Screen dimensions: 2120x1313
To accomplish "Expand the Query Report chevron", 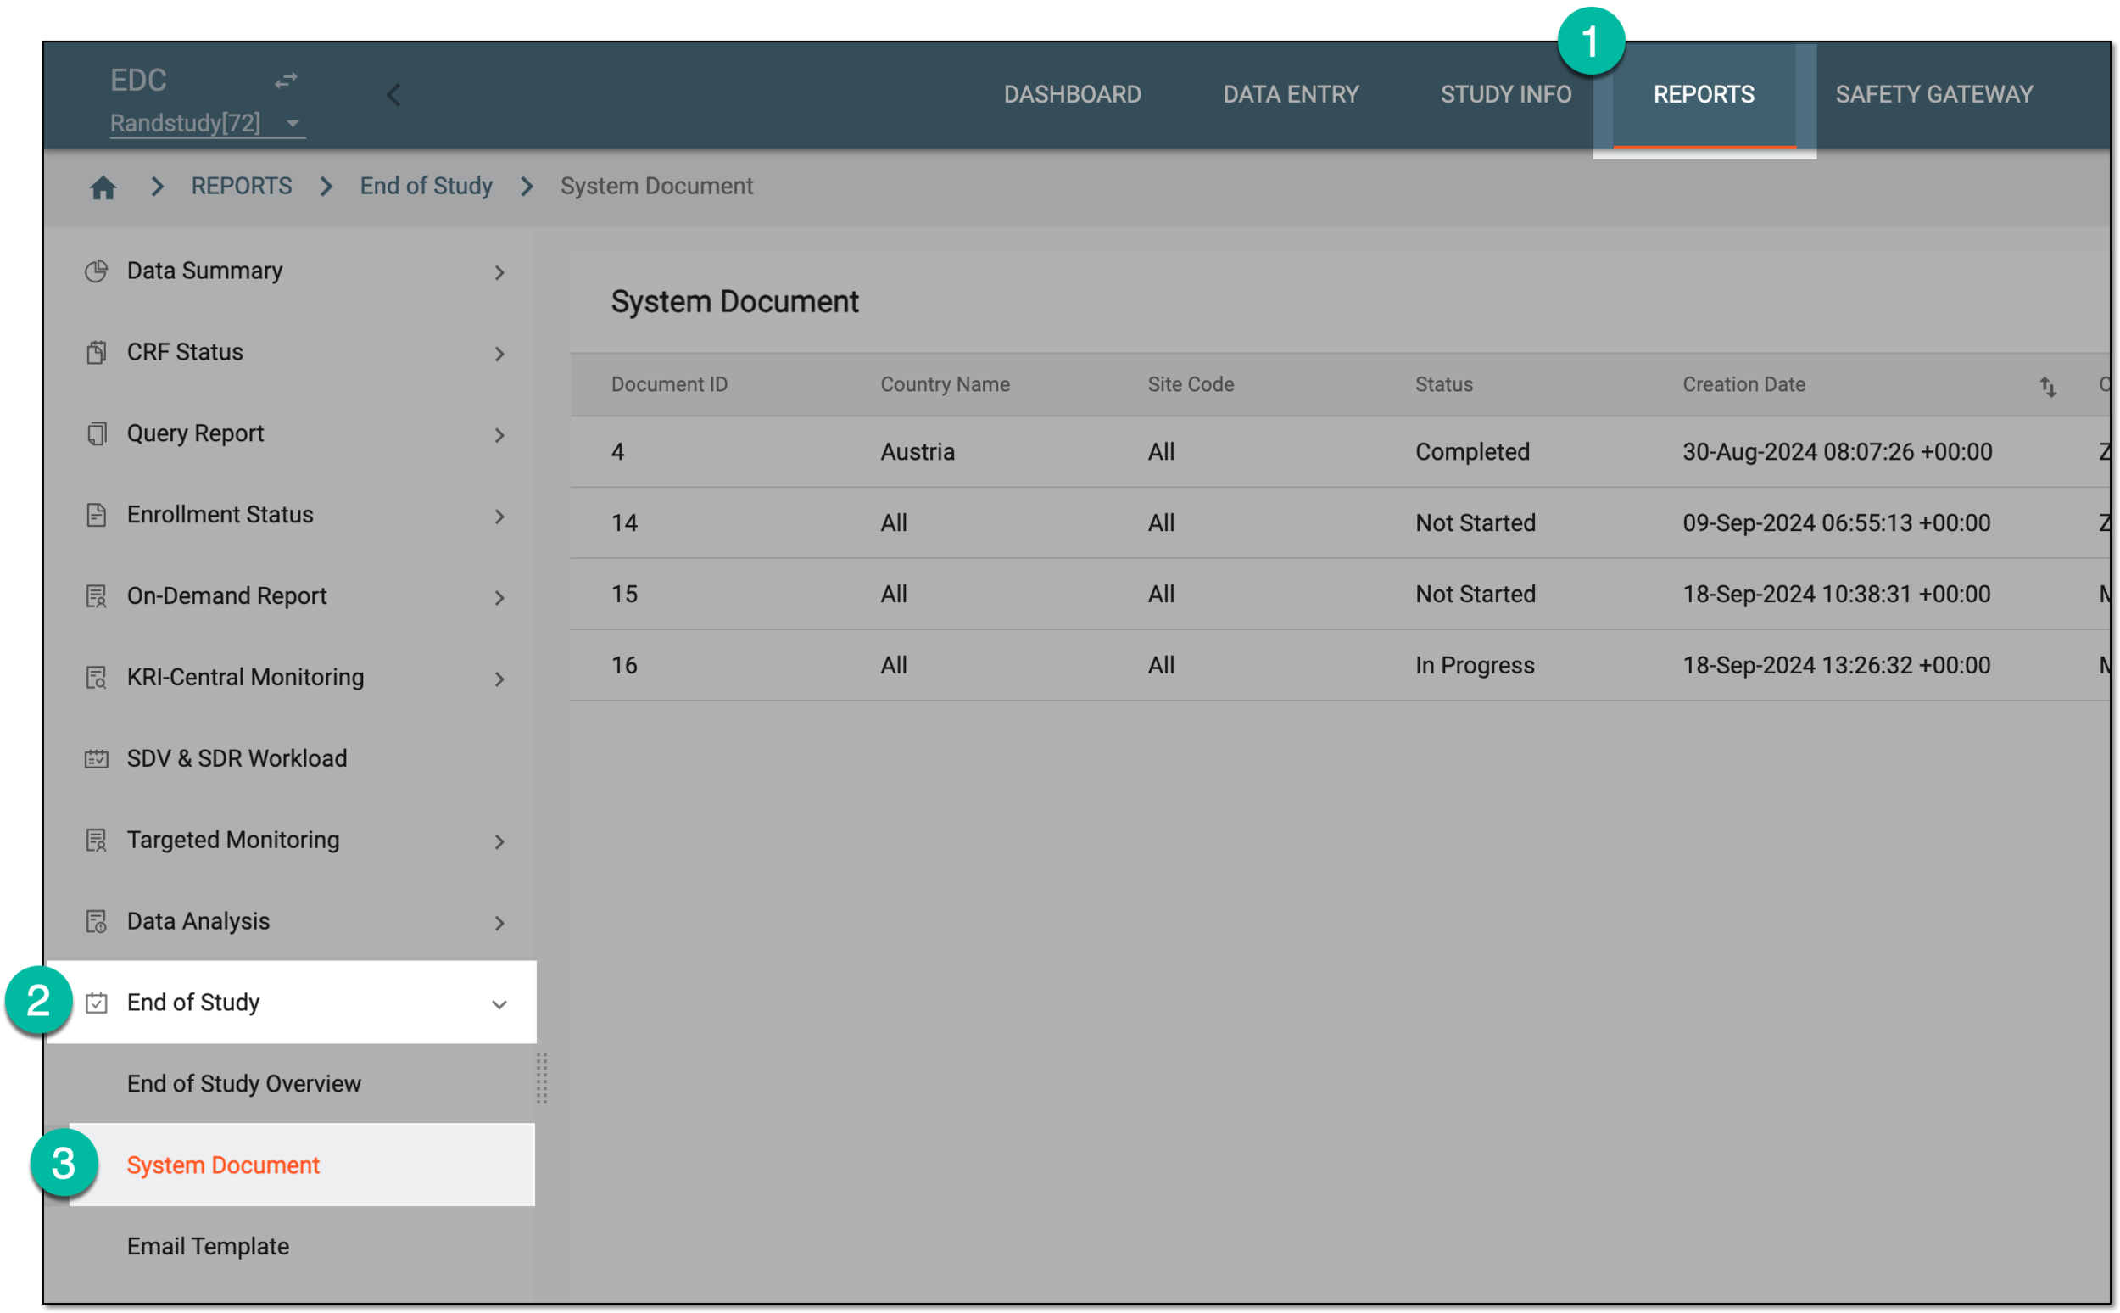I will pos(499,435).
